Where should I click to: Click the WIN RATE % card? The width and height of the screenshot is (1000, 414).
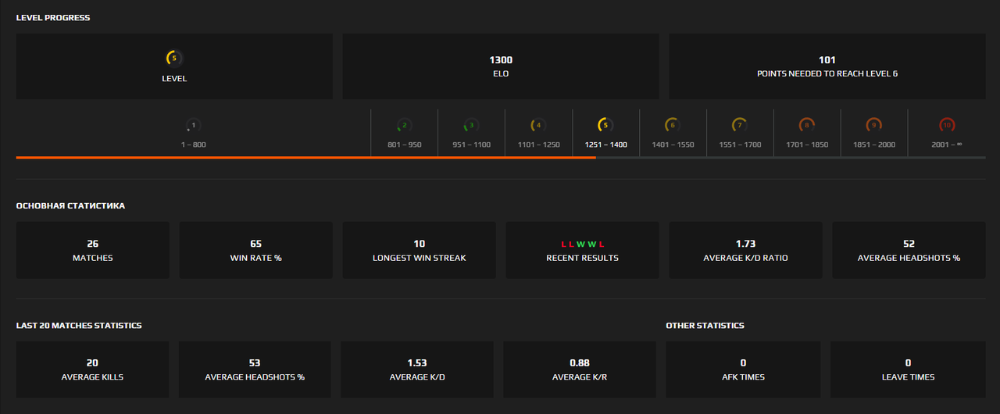(256, 250)
